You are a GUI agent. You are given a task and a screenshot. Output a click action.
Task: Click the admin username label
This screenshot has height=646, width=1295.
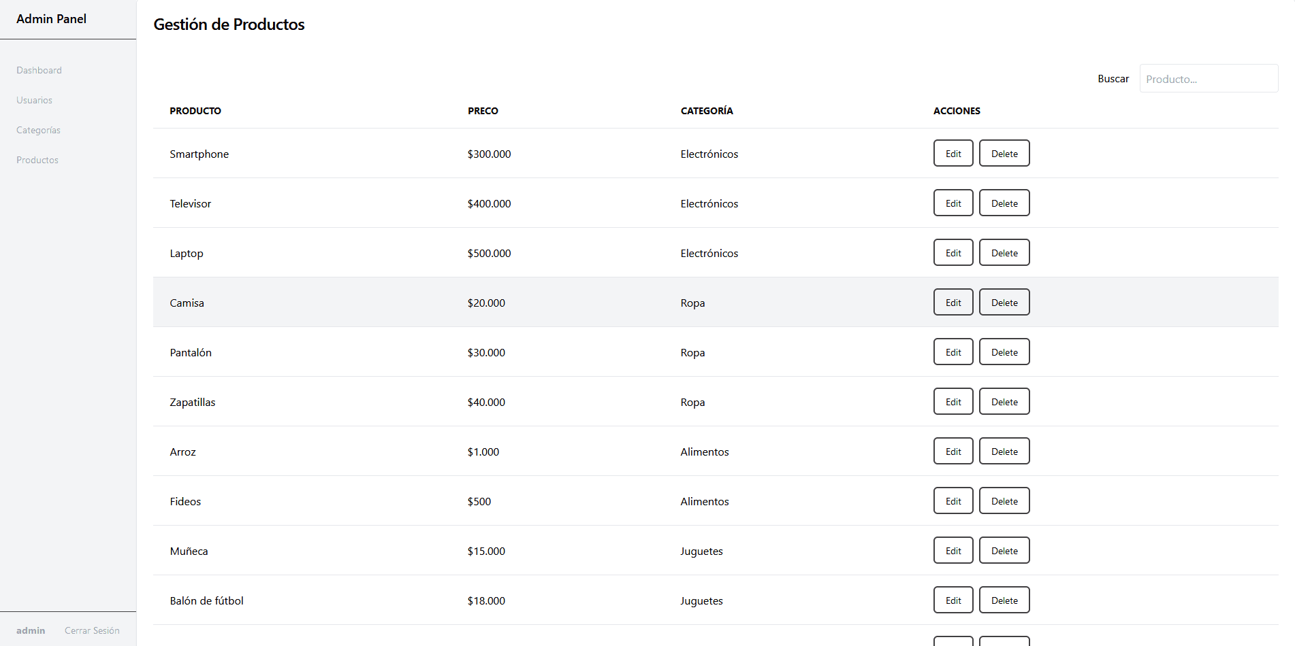pos(31,630)
